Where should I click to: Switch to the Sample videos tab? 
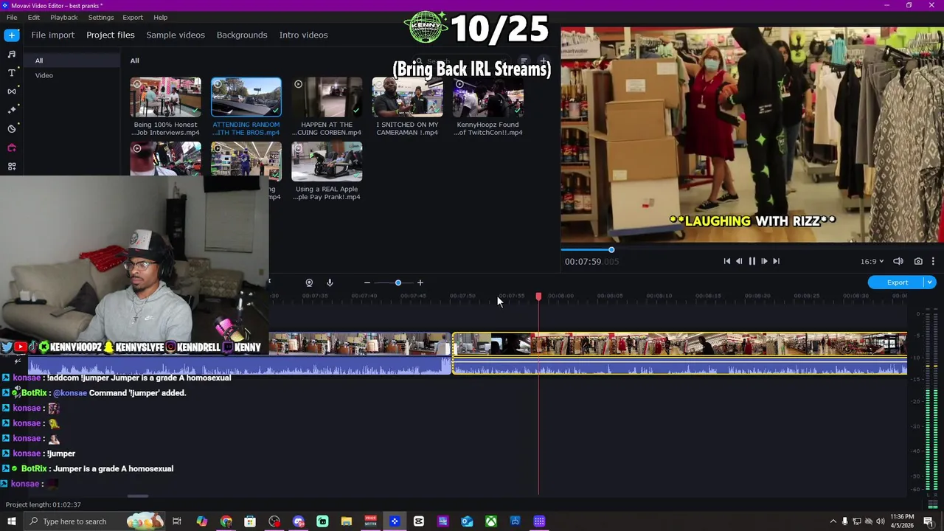(176, 35)
